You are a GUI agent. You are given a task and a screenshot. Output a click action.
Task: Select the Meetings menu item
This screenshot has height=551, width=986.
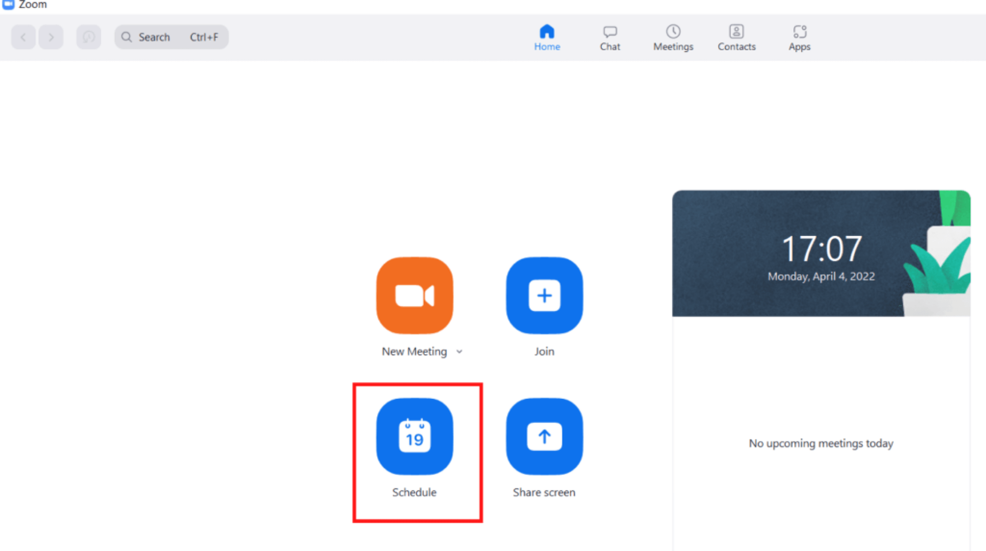coord(674,37)
